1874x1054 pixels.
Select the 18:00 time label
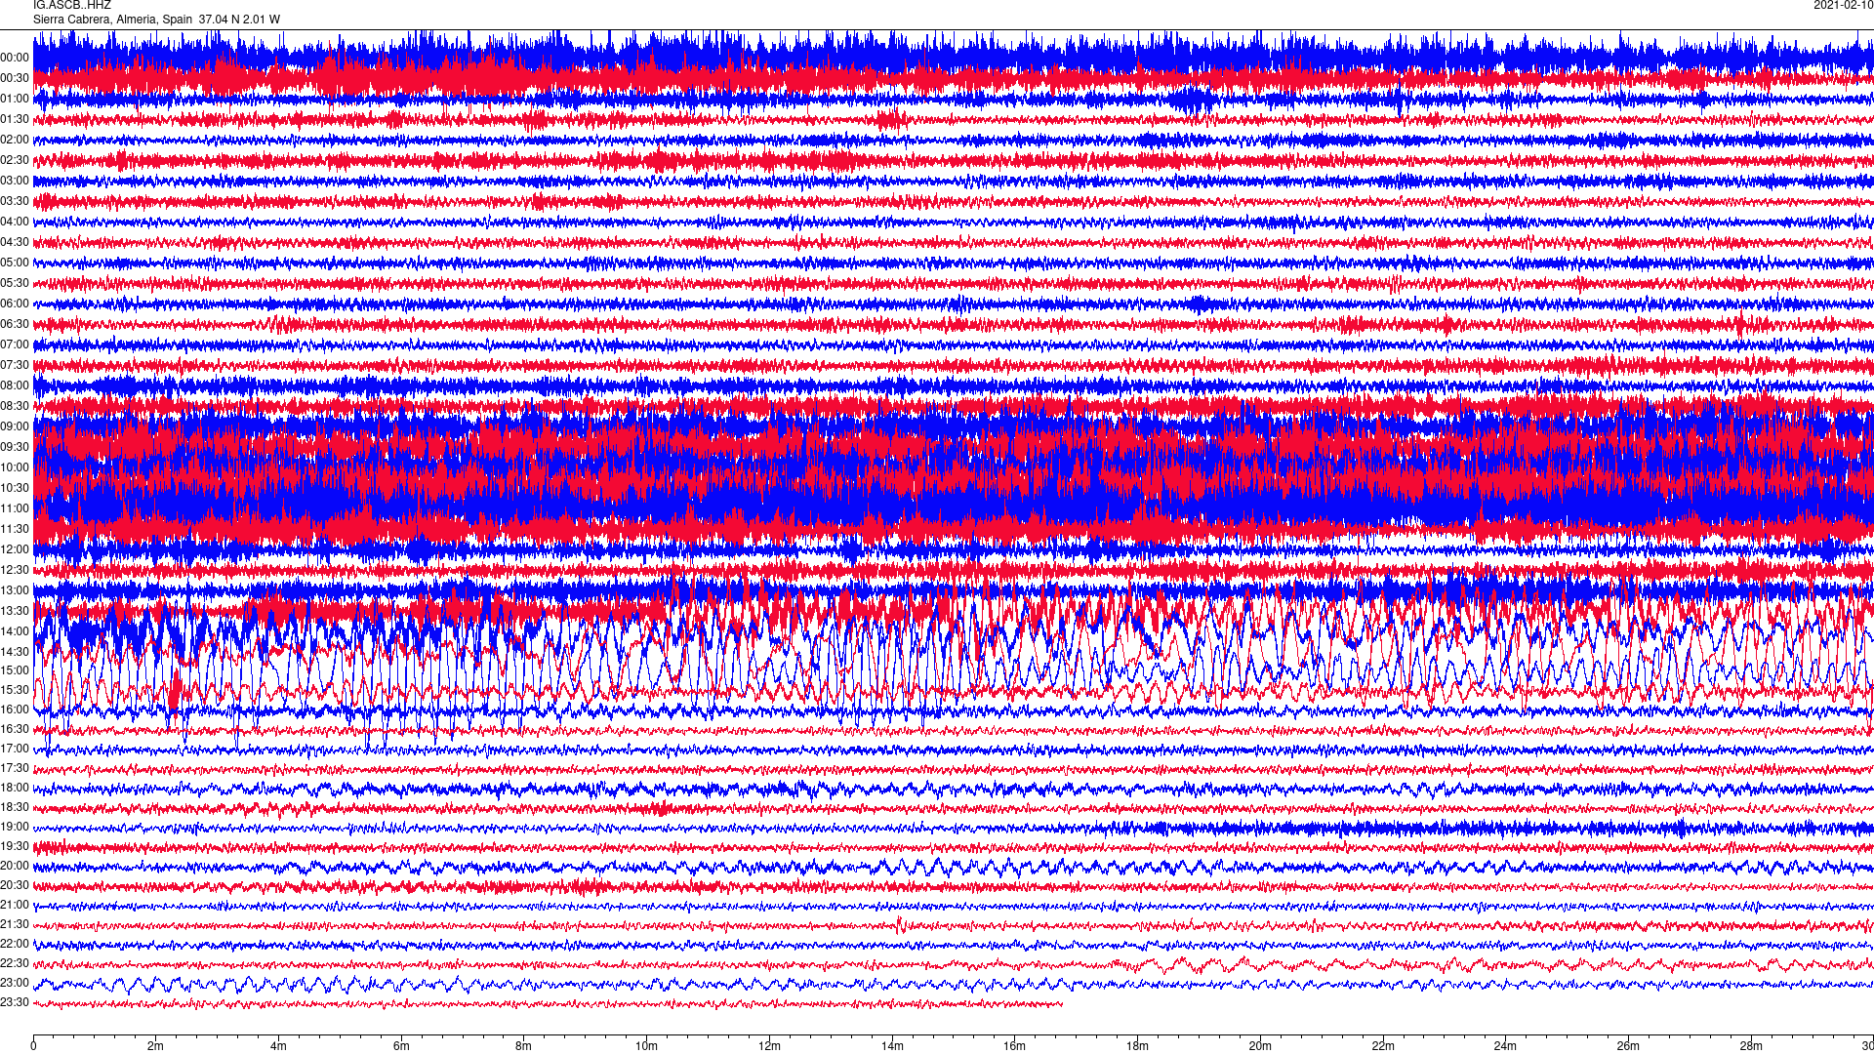15,788
